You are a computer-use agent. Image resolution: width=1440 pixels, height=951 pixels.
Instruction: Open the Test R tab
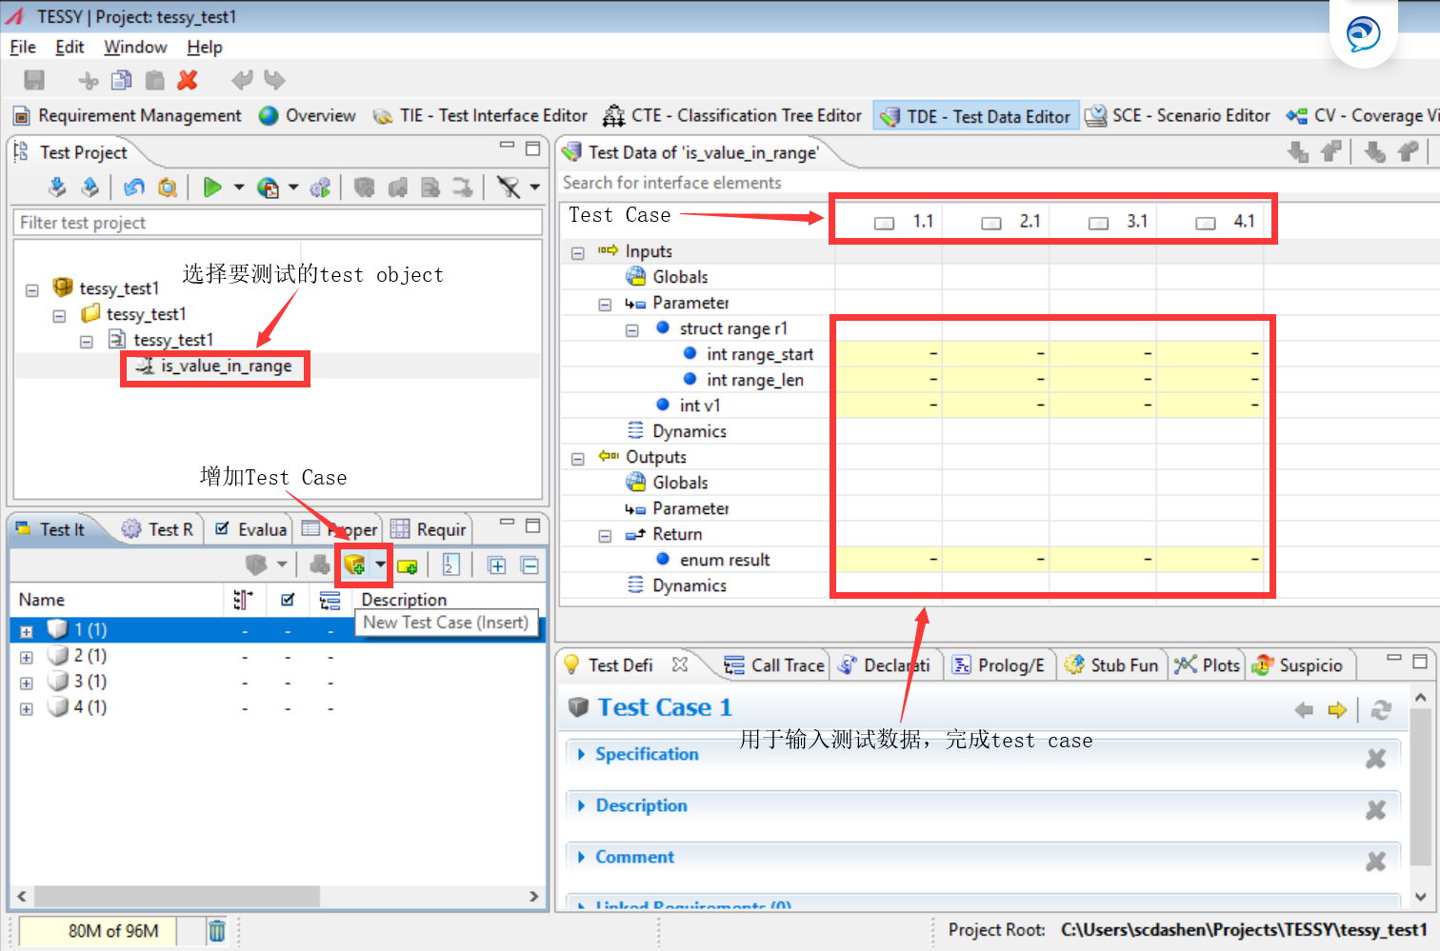pos(158,529)
